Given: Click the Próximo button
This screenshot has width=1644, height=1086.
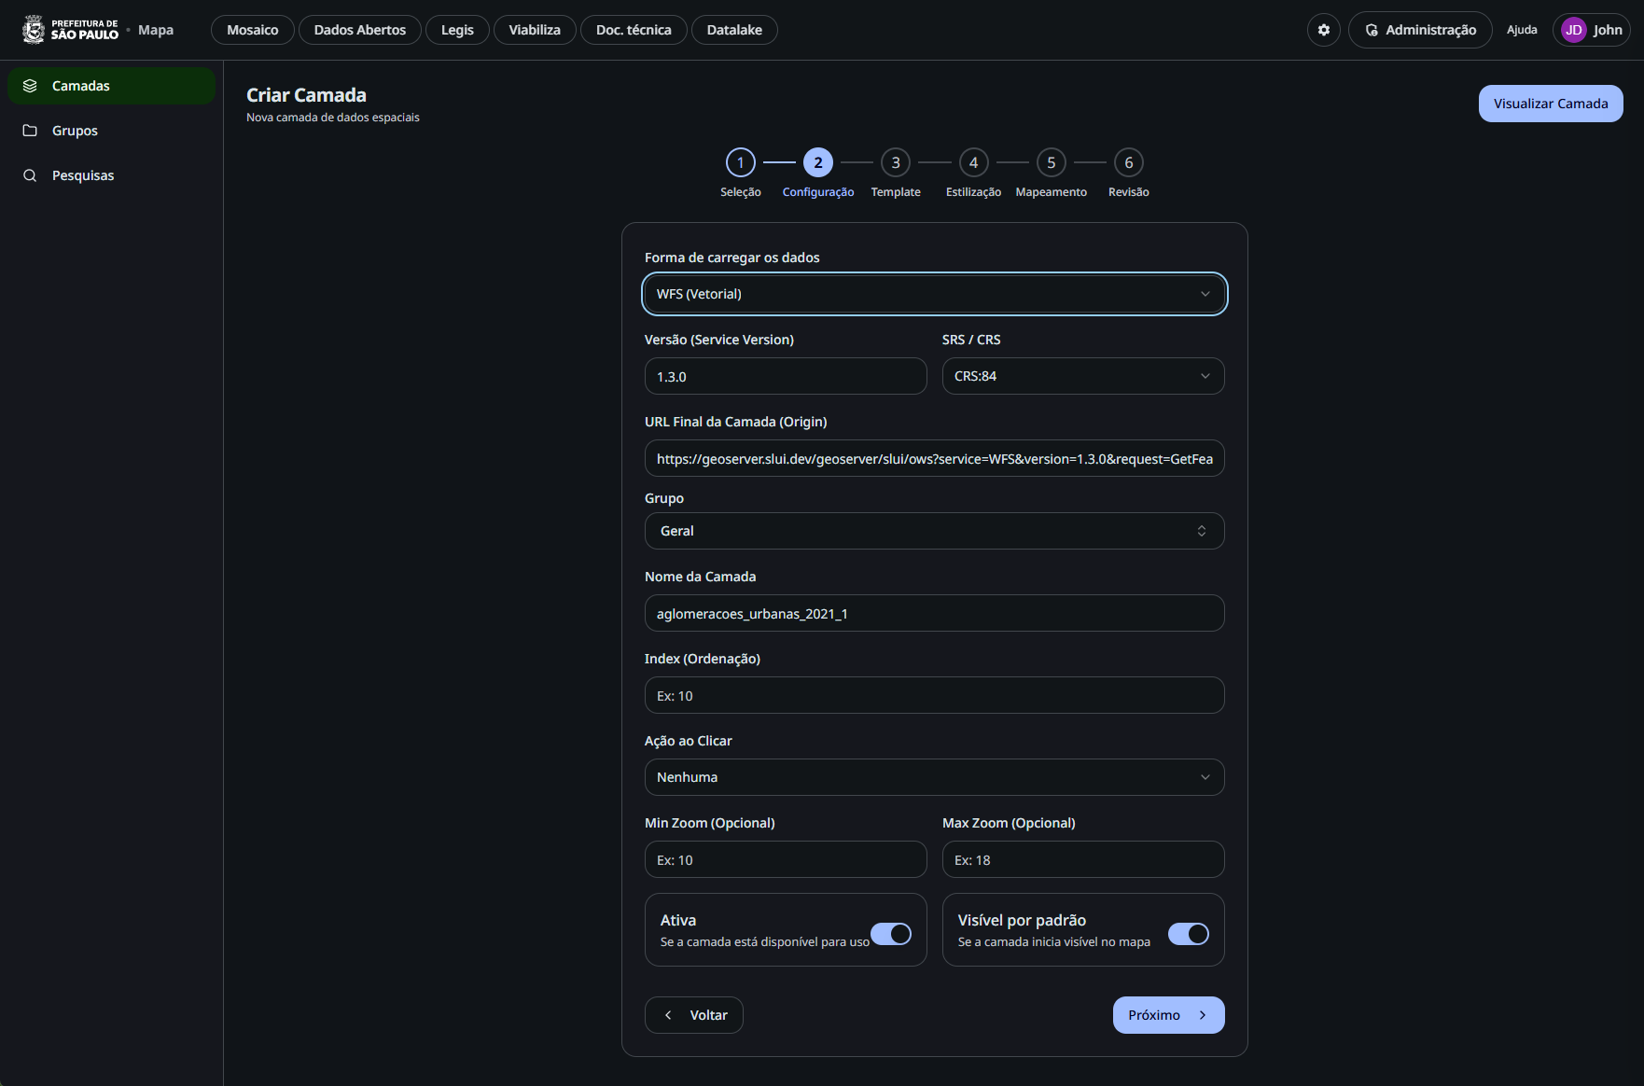Looking at the screenshot, I should (1168, 1015).
